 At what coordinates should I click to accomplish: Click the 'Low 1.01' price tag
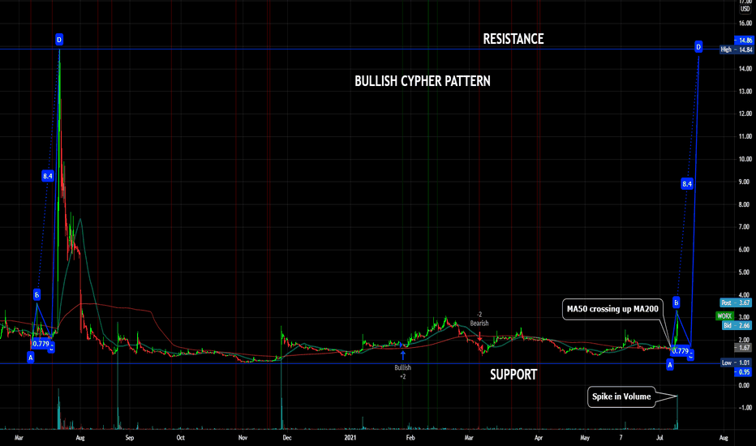point(737,362)
